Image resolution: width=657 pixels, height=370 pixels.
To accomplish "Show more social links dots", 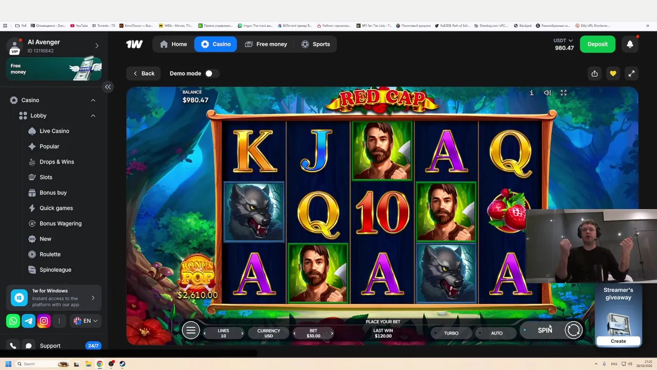I will [59, 321].
